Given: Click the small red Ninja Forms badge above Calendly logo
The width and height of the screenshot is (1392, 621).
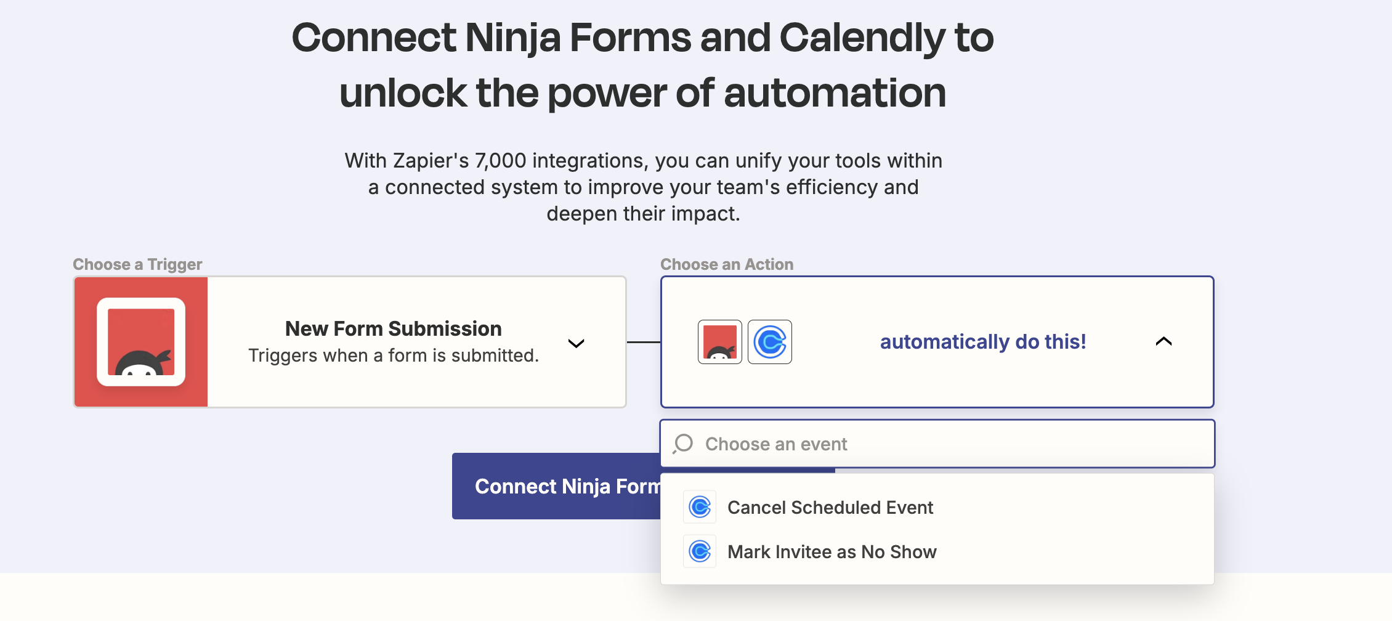Looking at the screenshot, I should coord(719,341).
